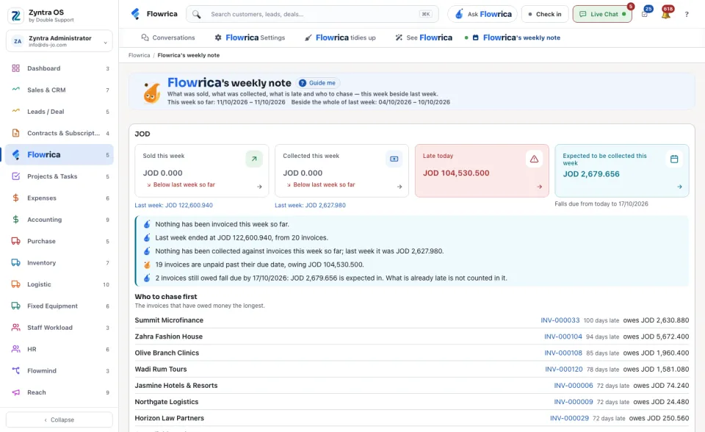This screenshot has width=705, height=432.
Task: Open invoice INV-000104
Action: tap(563, 336)
